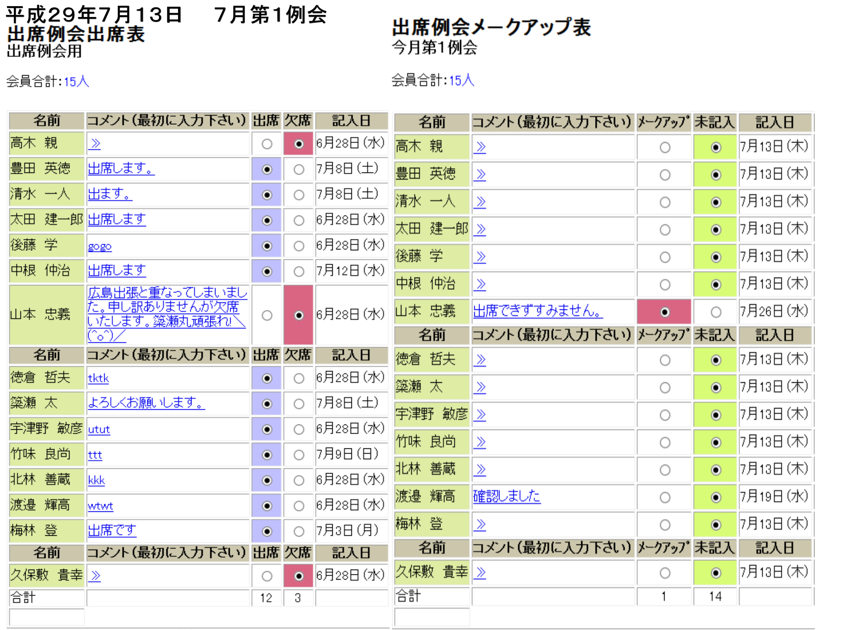This screenshot has height=630, width=847.
Task: Click the ttt comment link
Action: pos(95,455)
